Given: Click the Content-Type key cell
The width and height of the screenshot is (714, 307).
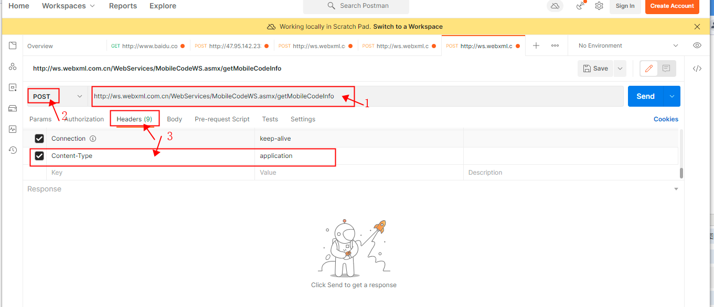Looking at the screenshot, I should (x=151, y=156).
